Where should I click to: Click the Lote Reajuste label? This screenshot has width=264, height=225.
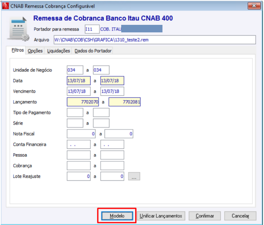pyautogui.click(x=27, y=176)
